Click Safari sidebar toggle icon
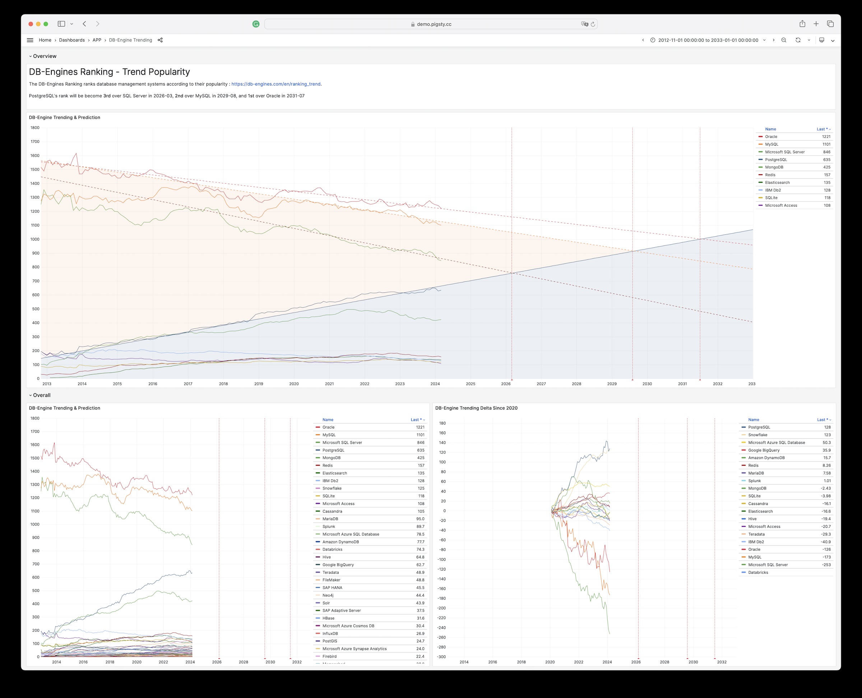Viewport: 862px width, 698px height. coord(61,24)
